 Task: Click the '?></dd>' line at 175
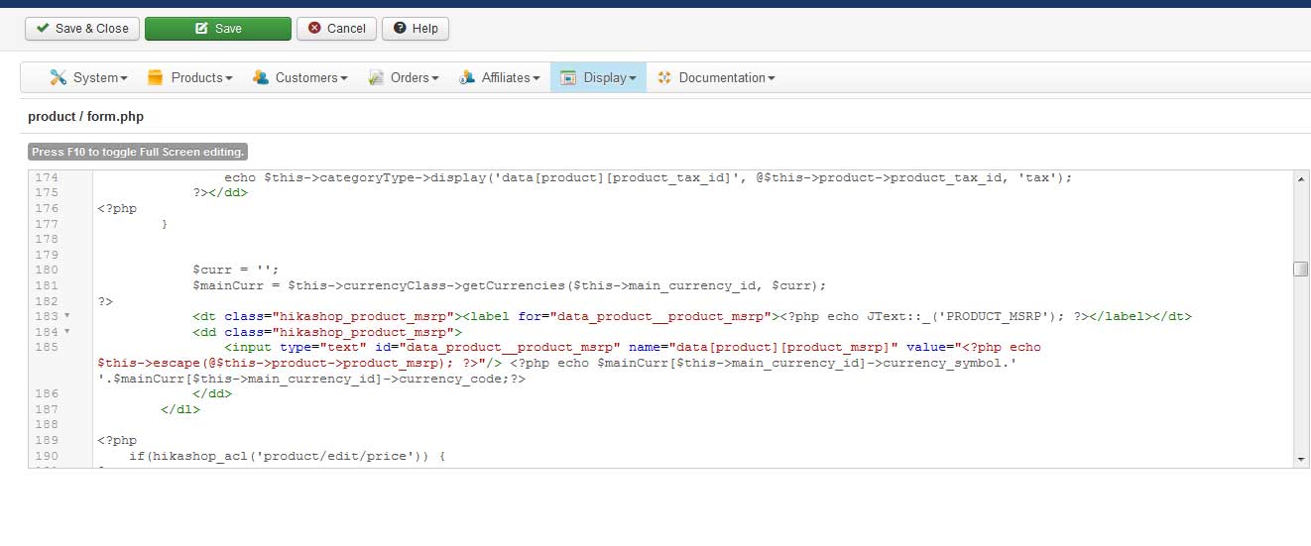220,193
